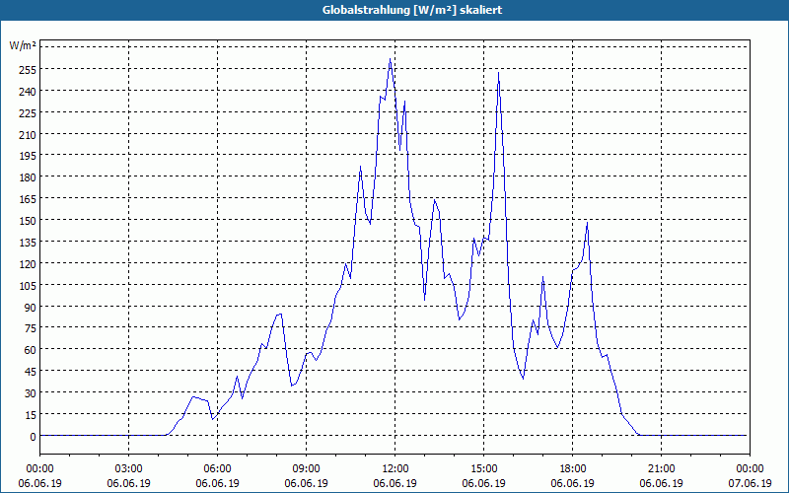Click the 09:00 time label
Image resolution: width=789 pixels, height=493 pixels.
(x=306, y=469)
